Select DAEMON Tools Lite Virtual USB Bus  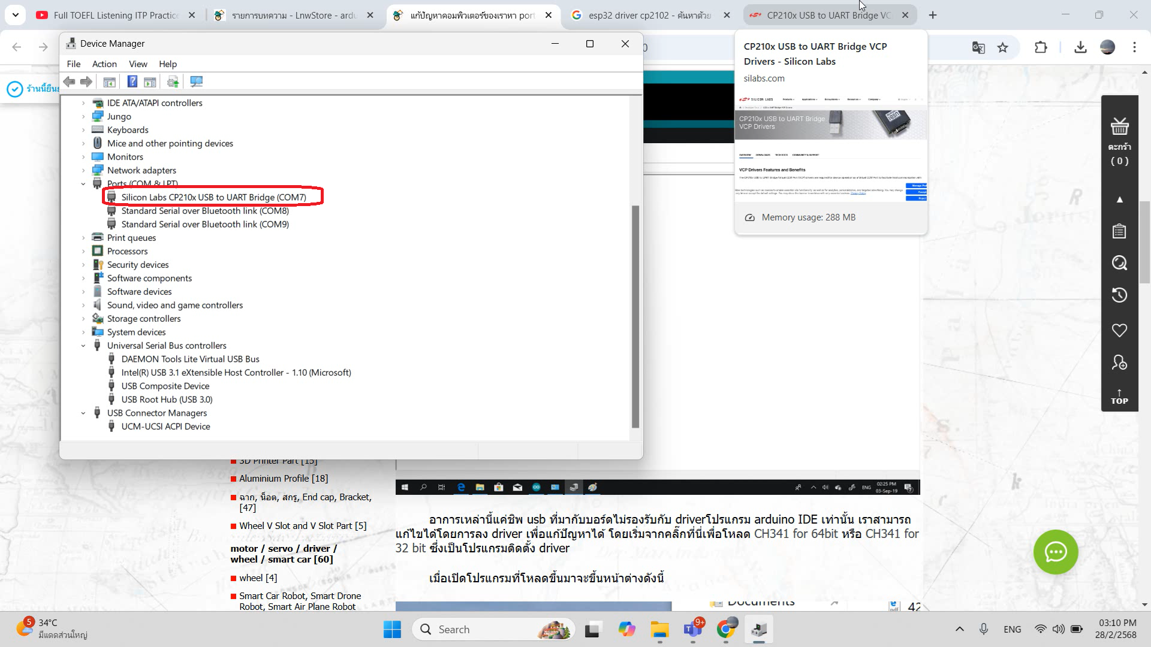pos(190,359)
